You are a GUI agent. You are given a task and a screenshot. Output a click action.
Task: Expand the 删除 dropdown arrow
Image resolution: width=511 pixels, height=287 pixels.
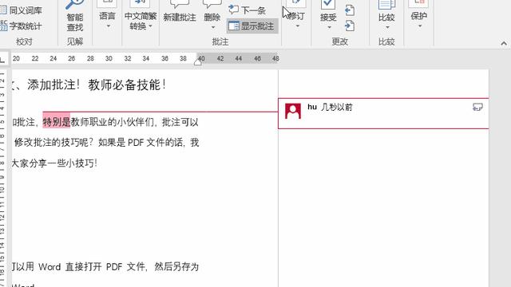[x=213, y=27]
